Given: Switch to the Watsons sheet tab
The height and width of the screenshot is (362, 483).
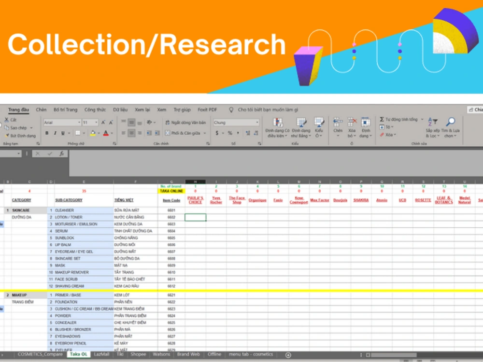Looking at the screenshot, I should tap(161, 354).
